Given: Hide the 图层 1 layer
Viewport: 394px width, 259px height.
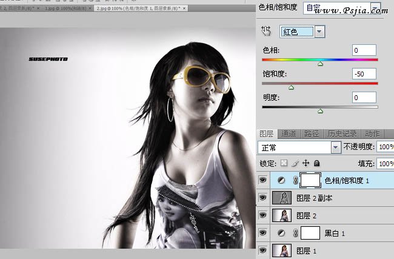Looking at the screenshot, I should (x=262, y=250).
